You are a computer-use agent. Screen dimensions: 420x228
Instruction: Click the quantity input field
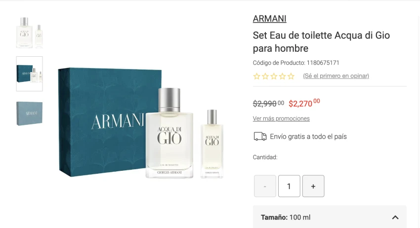coord(289,186)
